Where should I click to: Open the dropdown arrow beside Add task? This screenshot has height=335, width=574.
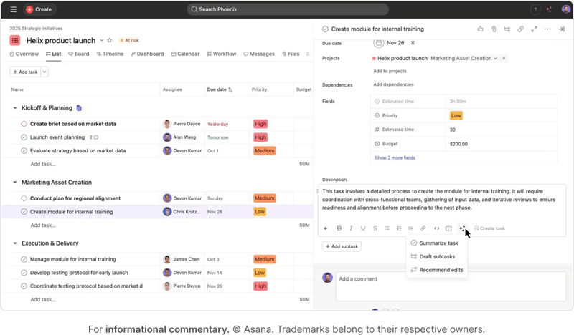click(x=45, y=72)
